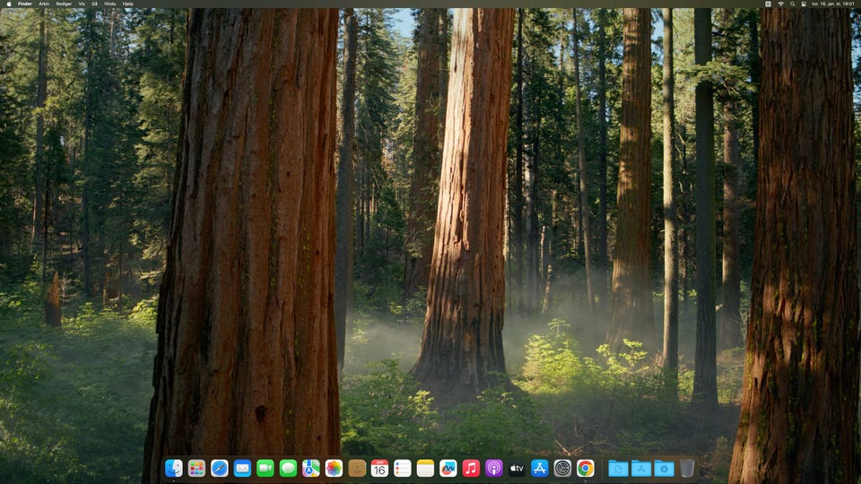Open FaceTime from the Dock
The width and height of the screenshot is (861, 484).
pyautogui.click(x=265, y=468)
